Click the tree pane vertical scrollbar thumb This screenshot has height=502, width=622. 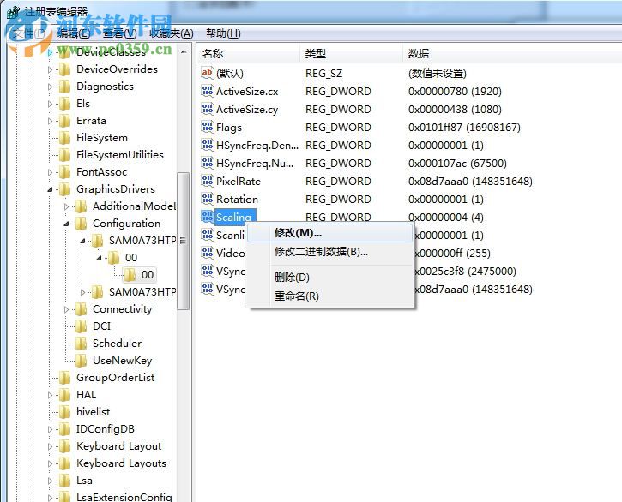pos(183,241)
